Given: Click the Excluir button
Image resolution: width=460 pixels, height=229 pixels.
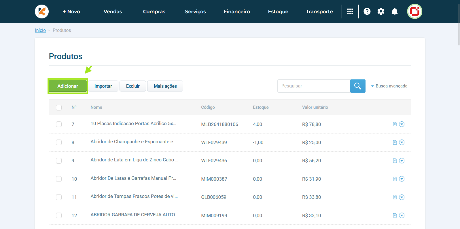Looking at the screenshot, I should (133, 86).
